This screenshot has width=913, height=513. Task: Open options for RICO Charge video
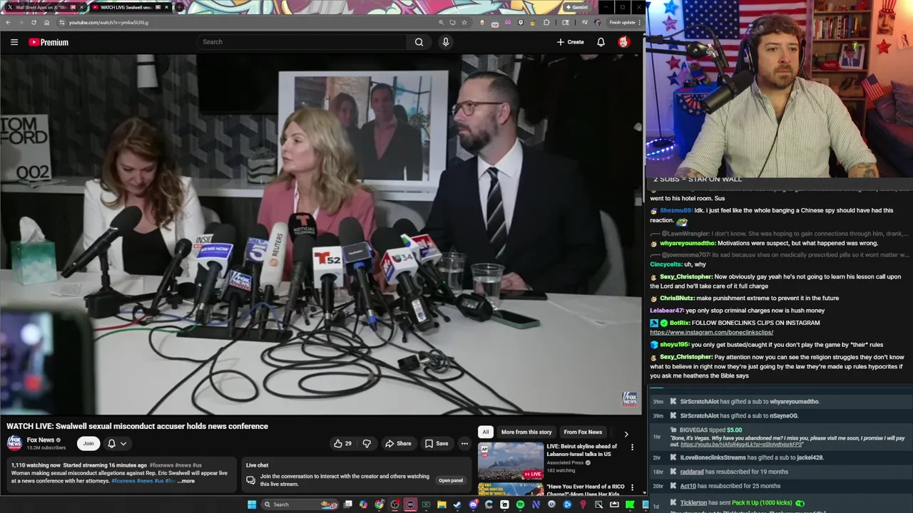click(x=632, y=488)
